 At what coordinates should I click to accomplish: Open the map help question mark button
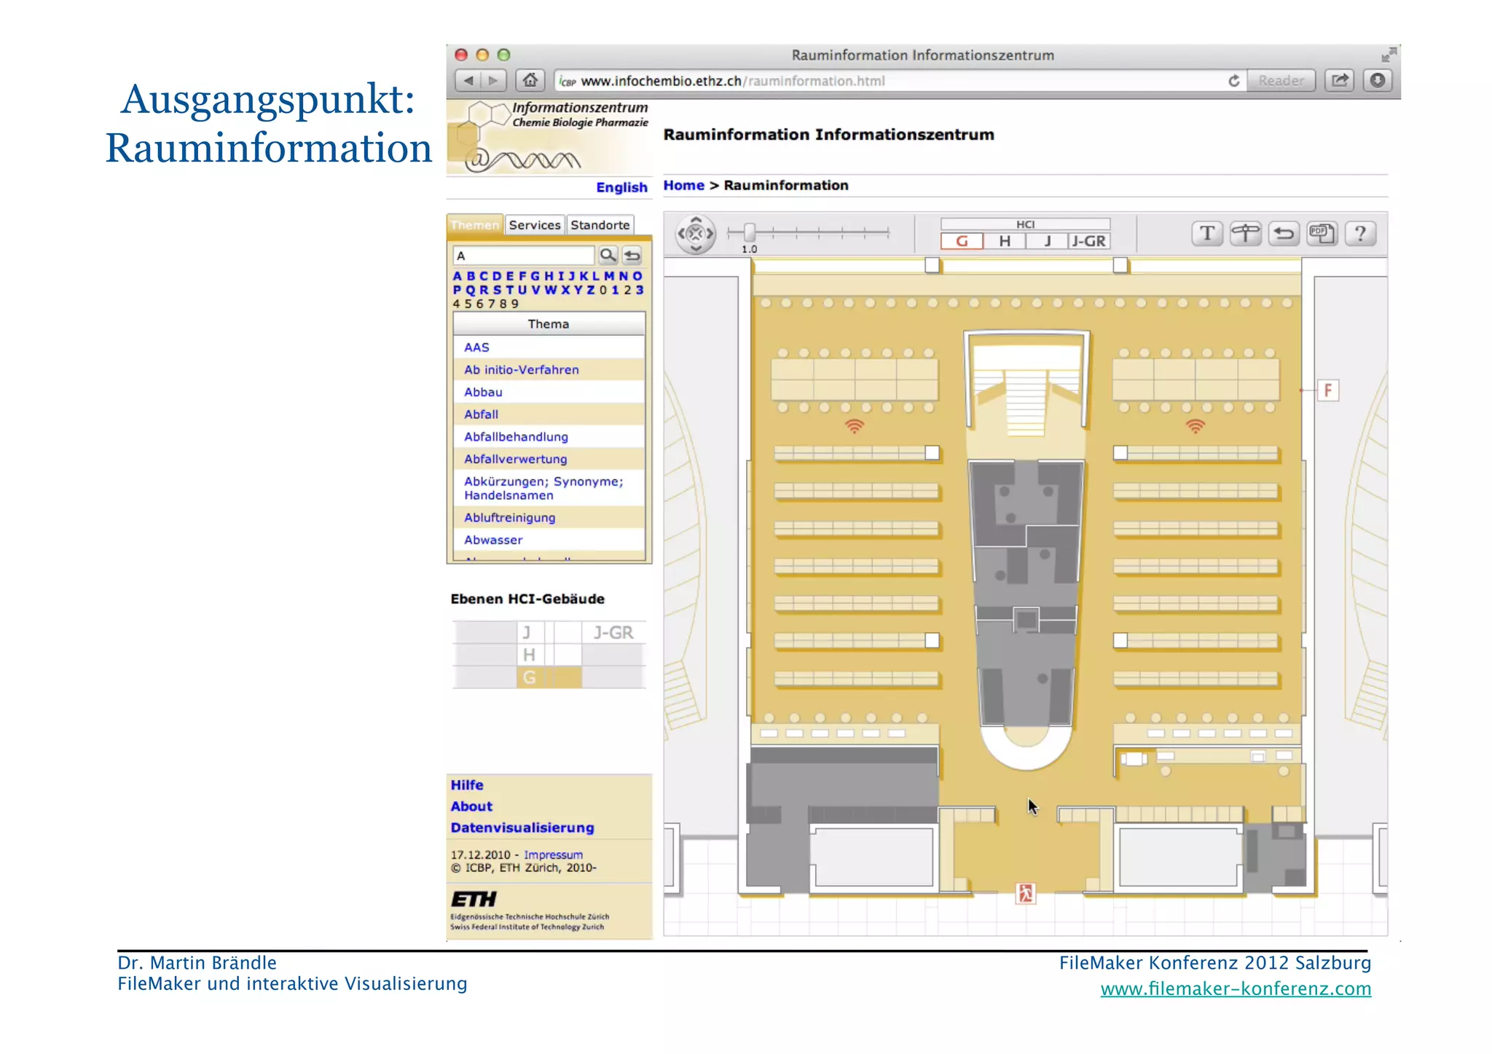[1359, 234]
